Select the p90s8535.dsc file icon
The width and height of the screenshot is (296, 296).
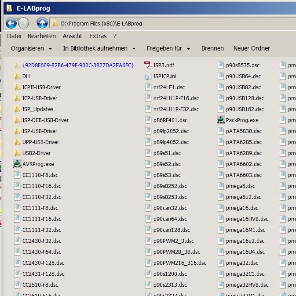pyautogui.click(x=221, y=65)
